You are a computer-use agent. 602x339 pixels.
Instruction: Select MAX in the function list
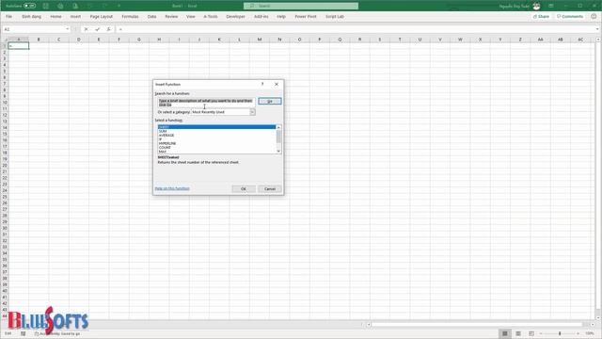click(x=163, y=152)
